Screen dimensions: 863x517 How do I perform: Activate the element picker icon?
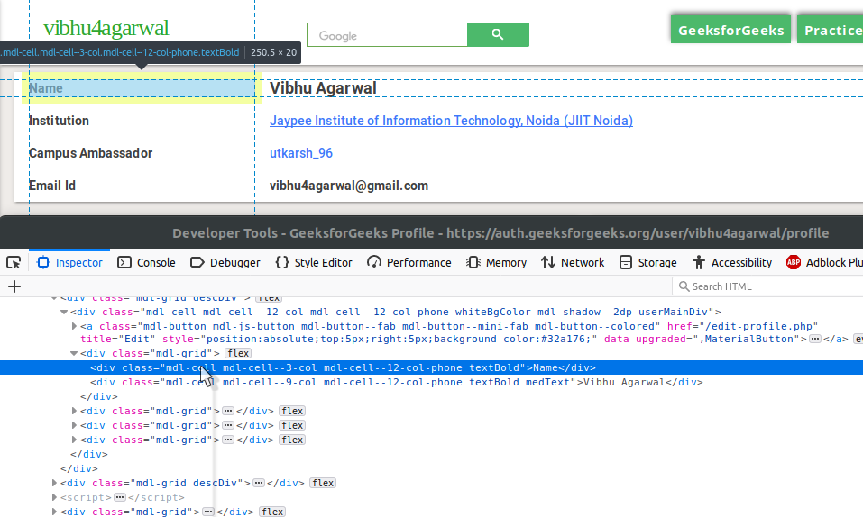pyautogui.click(x=14, y=262)
